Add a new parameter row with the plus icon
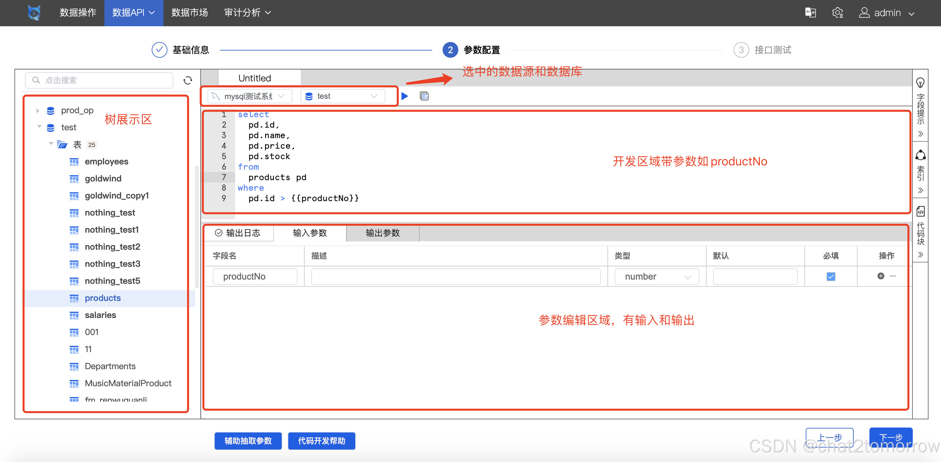Image resolution: width=941 pixels, height=462 pixels. (x=880, y=276)
